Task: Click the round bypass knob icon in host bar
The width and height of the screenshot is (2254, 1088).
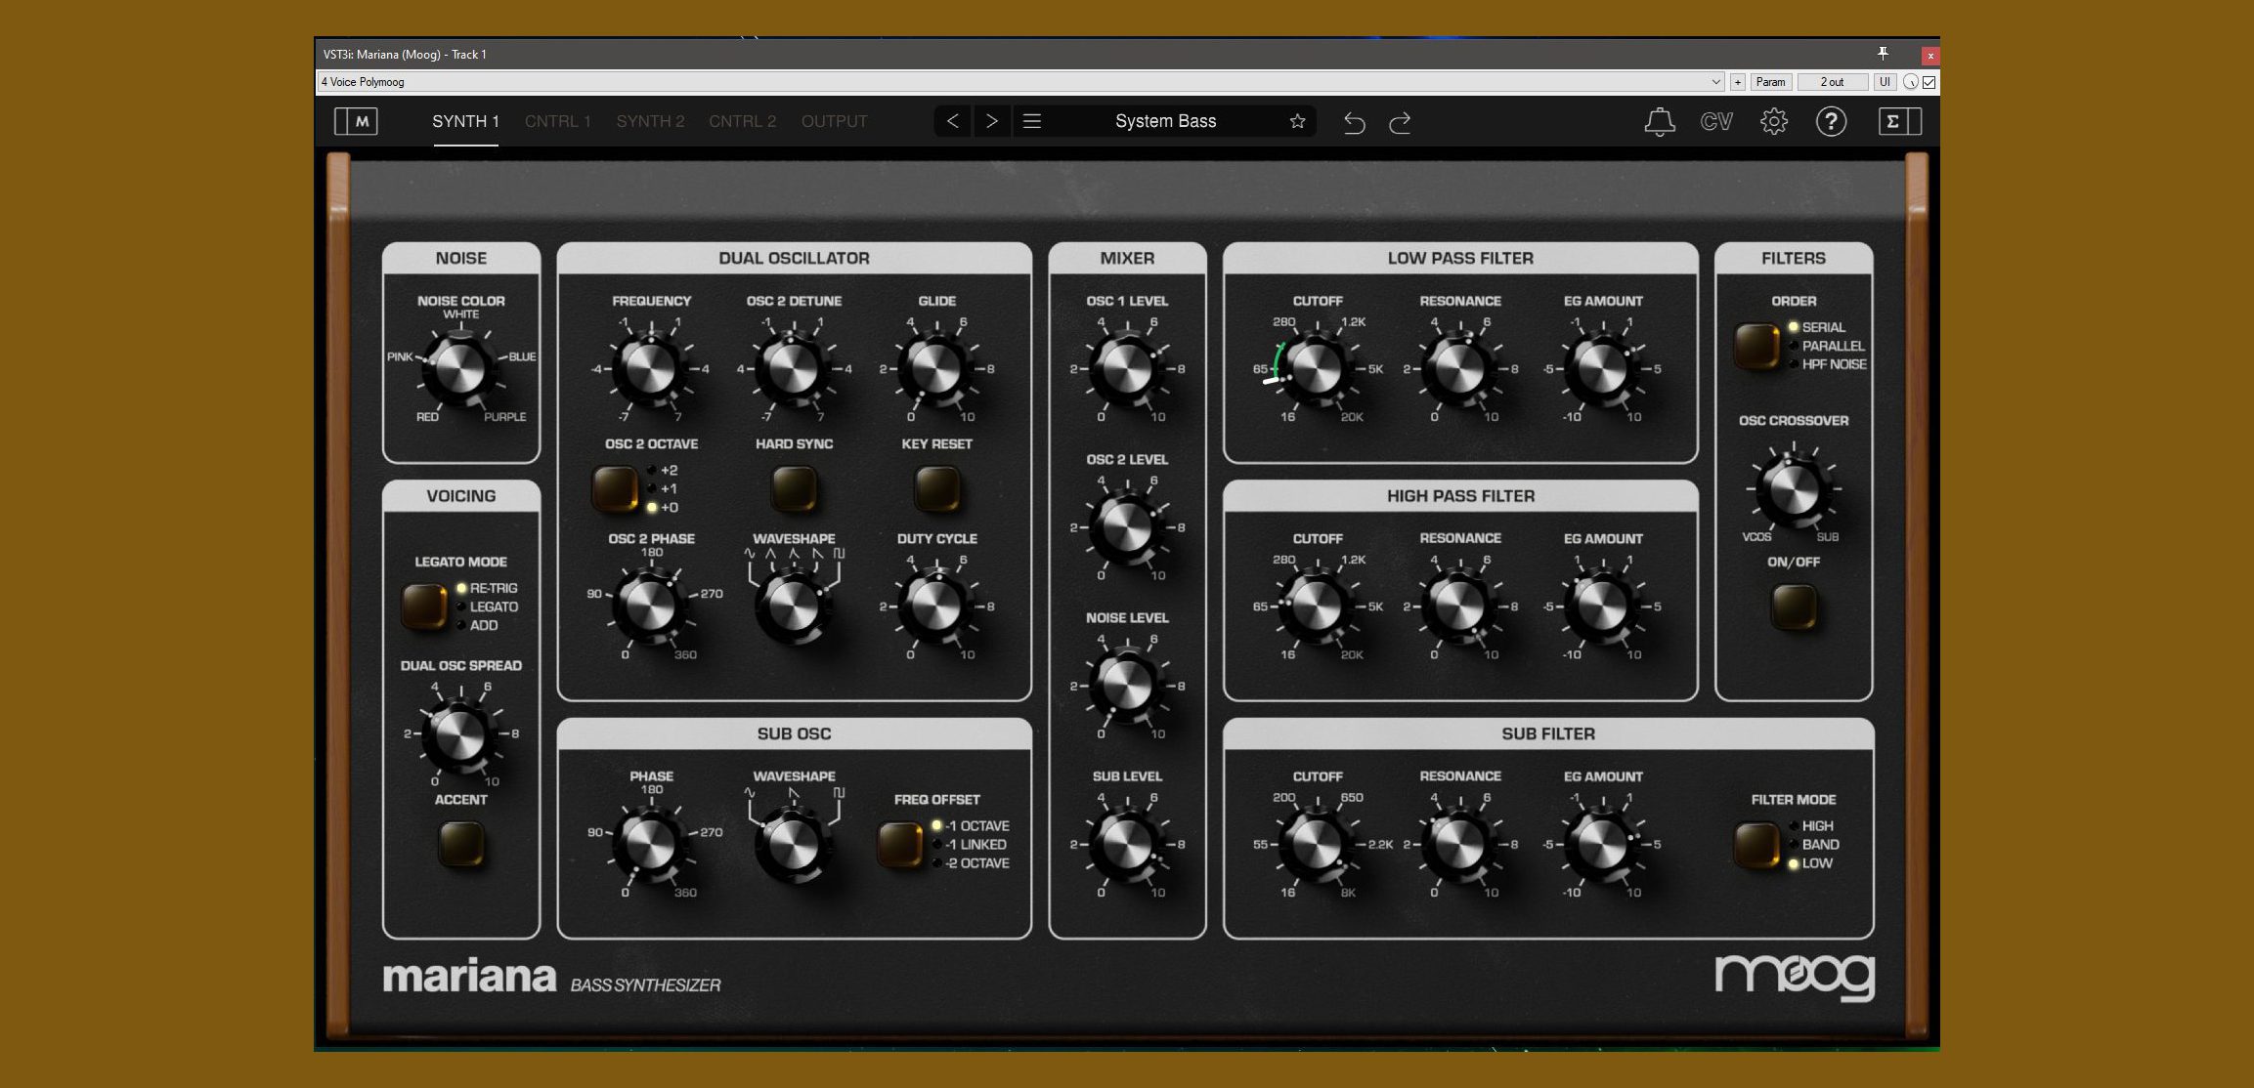Action: [x=1910, y=82]
